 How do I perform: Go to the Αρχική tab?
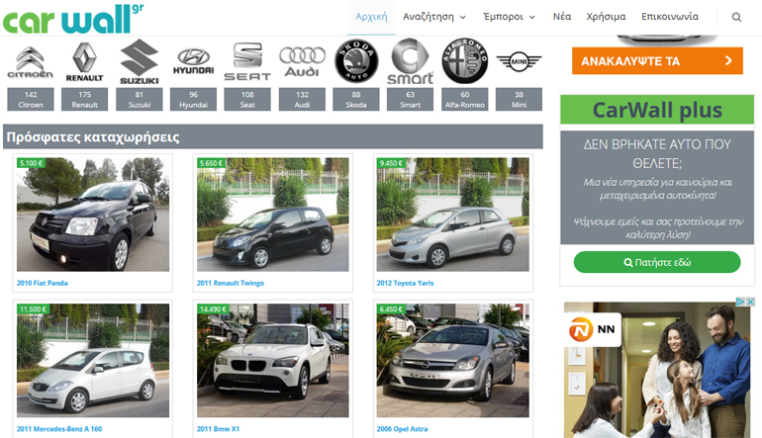coord(371,17)
